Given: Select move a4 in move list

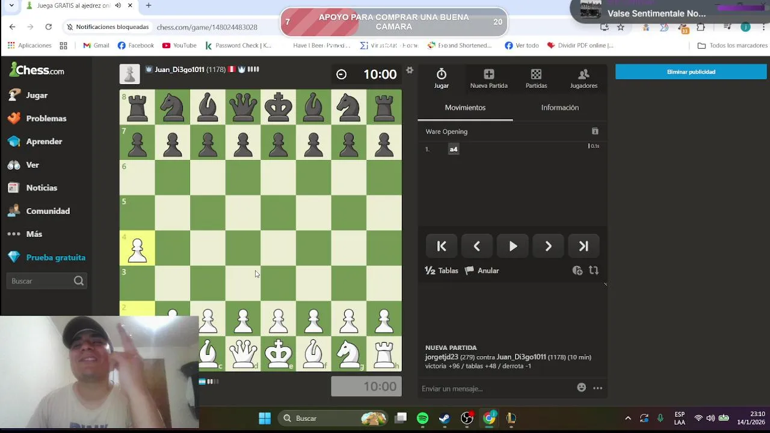Looking at the screenshot, I should tap(454, 149).
